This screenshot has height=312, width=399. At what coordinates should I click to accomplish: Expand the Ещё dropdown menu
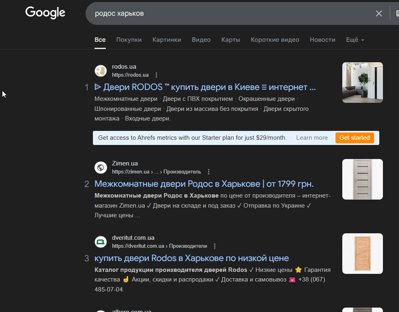[355, 40]
